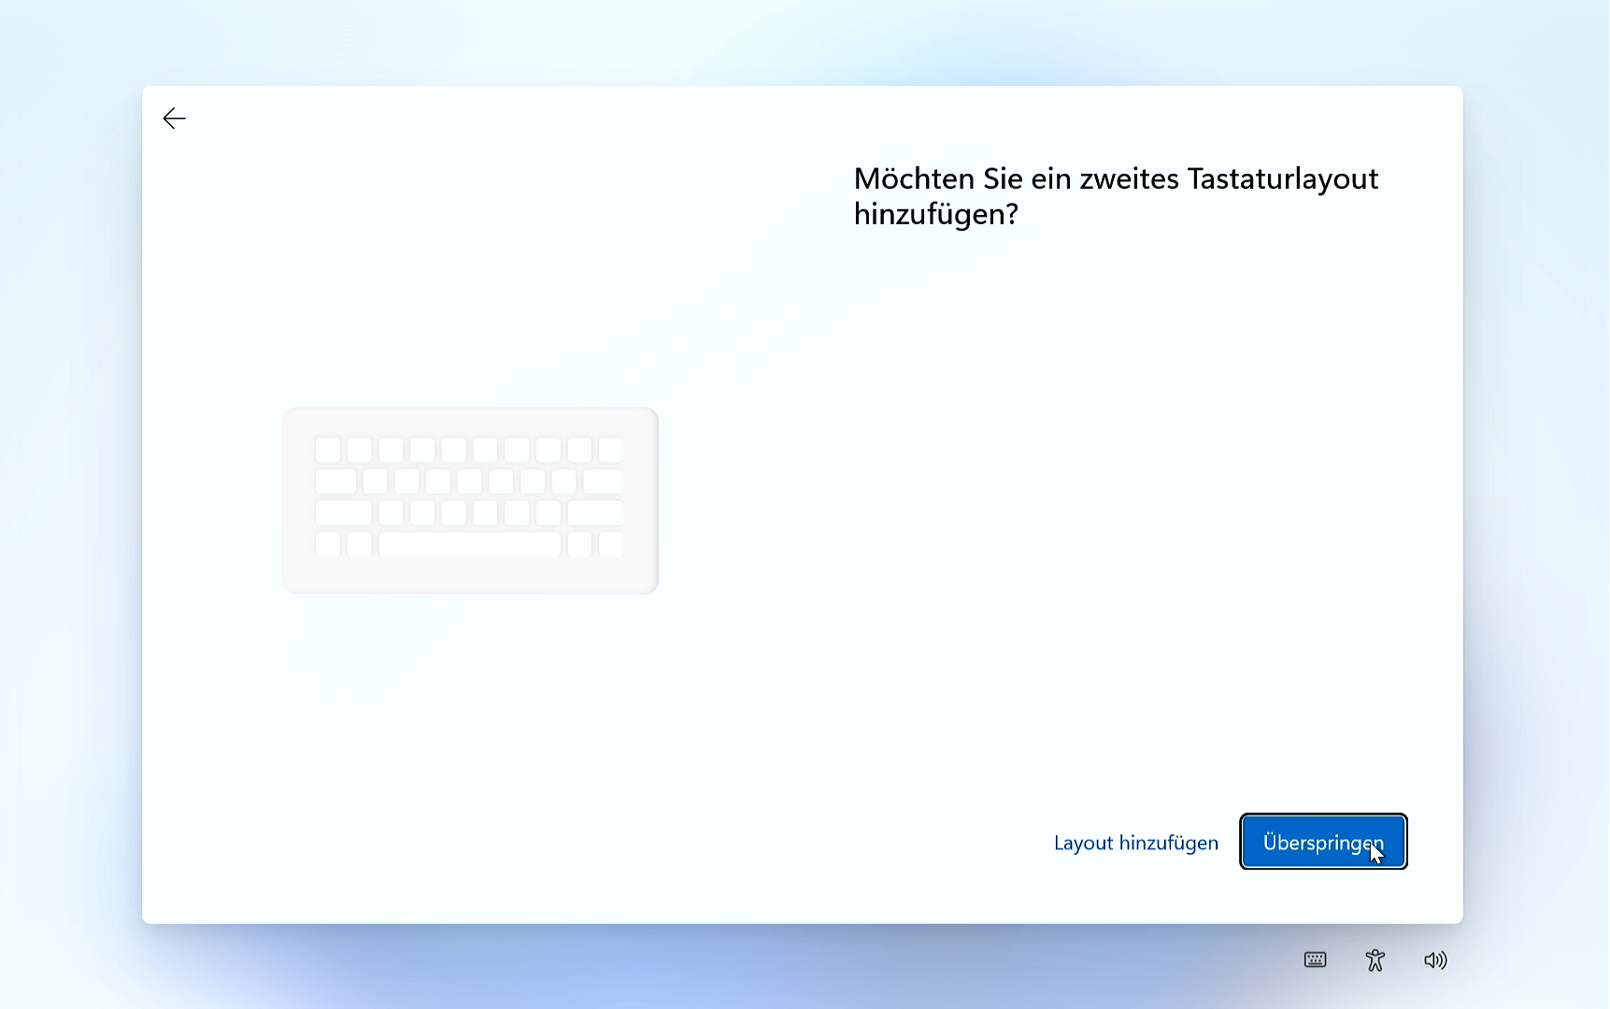Open the accessibility options icon
This screenshot has height=1009, width=1610.
coord(1375,959)
